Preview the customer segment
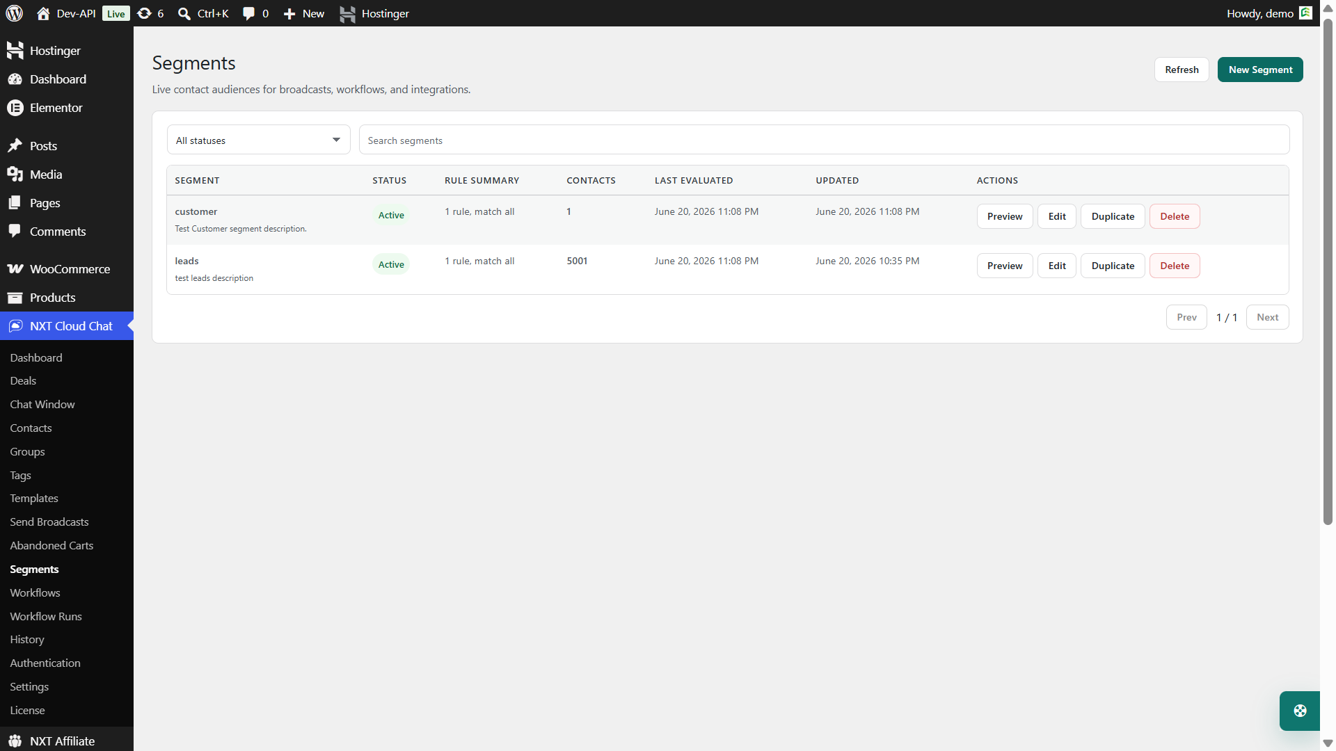 click(x=1005, y=216)
